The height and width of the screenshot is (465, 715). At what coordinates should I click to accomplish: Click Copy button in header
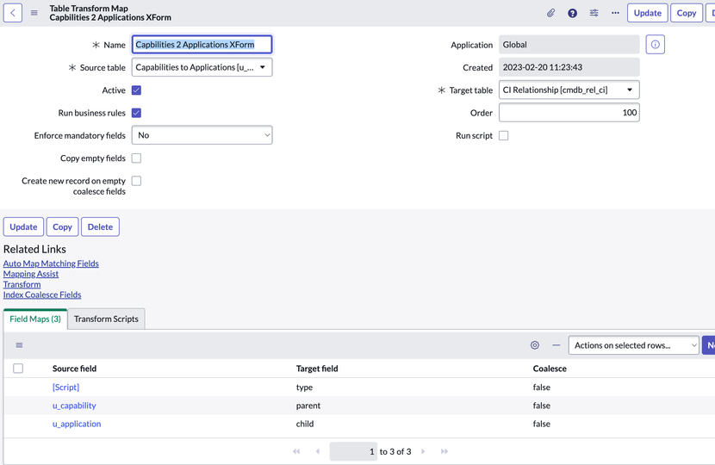coord(687,13)
